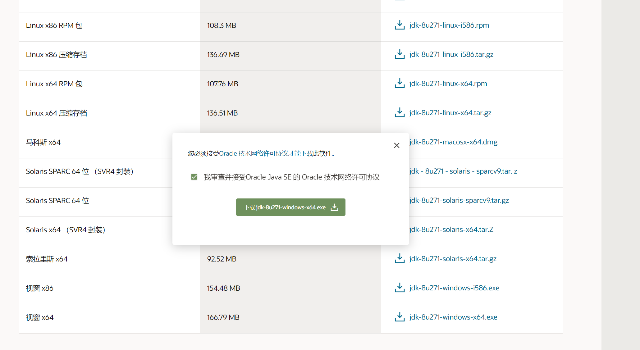Screen dimensions: 640x350
Task: Select 视窗 x64 row label
Action: click(x=40, y=317)
